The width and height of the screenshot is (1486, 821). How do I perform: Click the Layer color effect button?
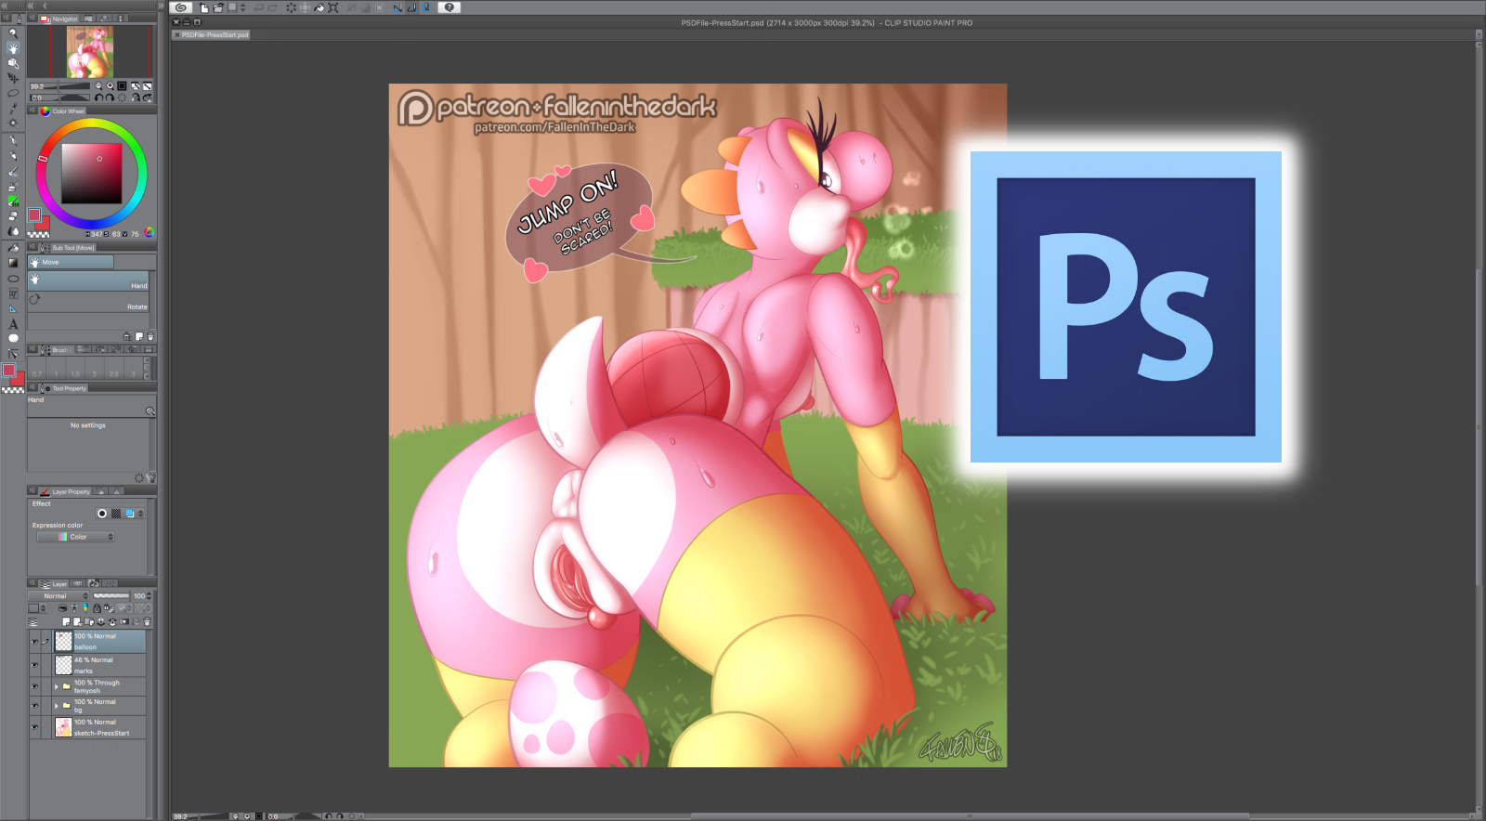(x=130, y=514)
